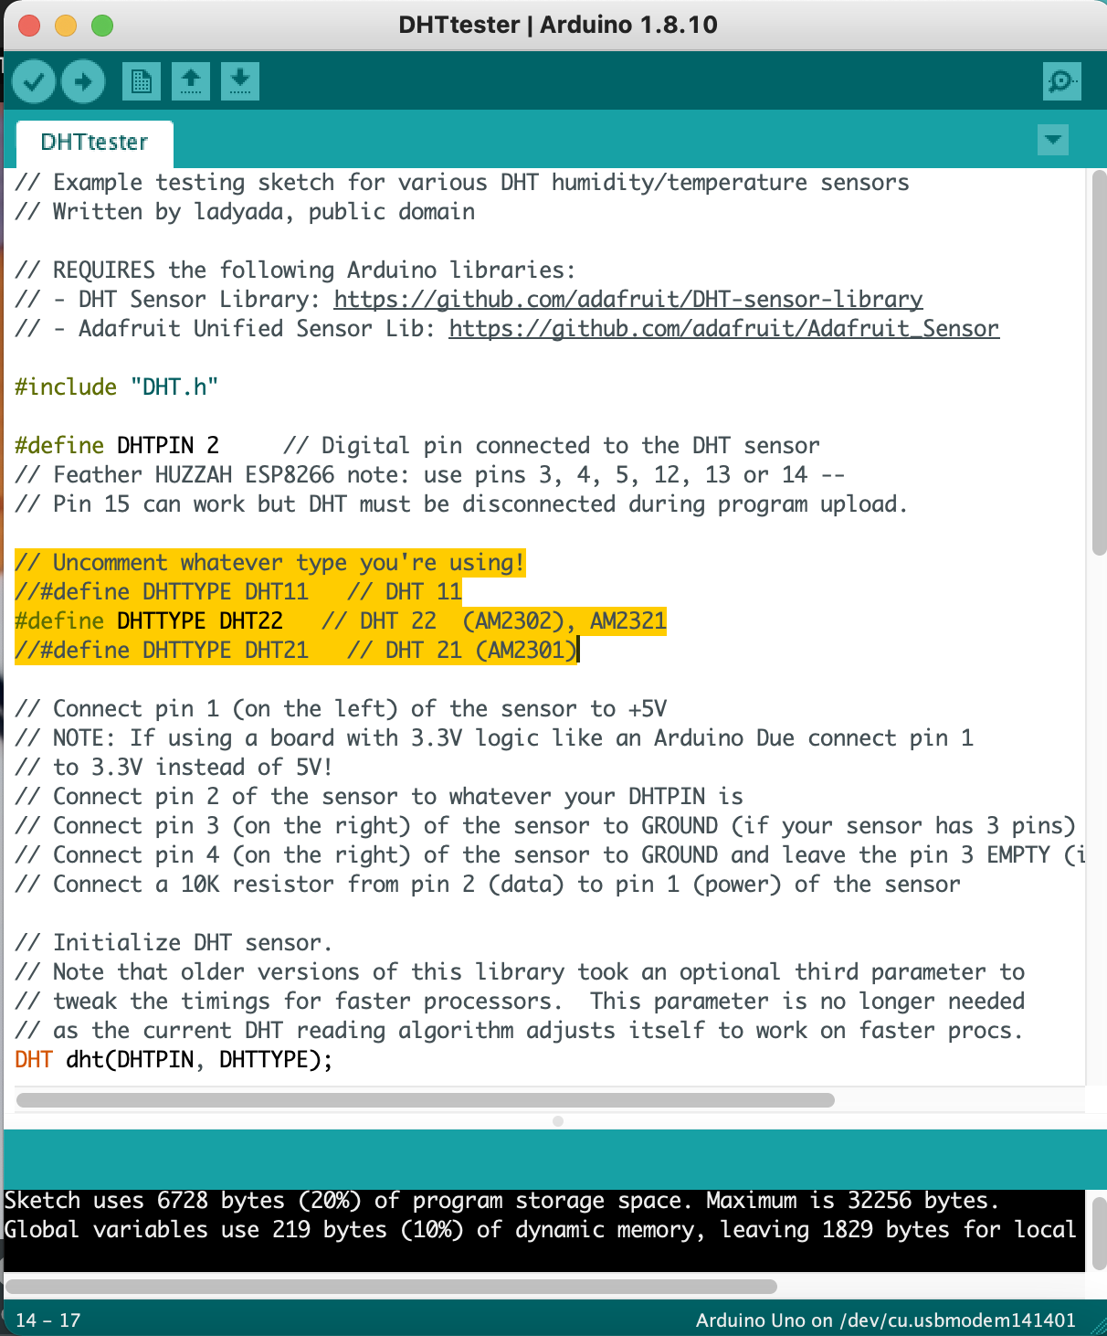Screen dimensions: 1107x1336
Task: Click the editor vertical scrollbar thumb
Action: pos(1100,362)
